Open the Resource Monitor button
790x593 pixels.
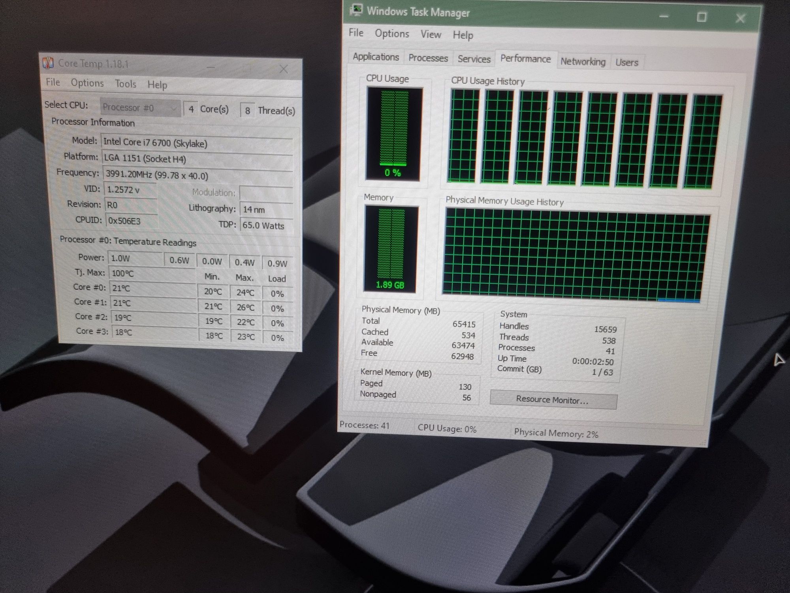(553, 400)
